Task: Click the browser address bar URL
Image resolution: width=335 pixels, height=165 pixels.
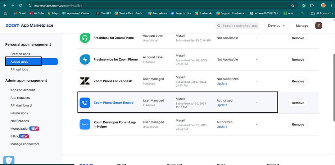Action: tap(58, 6)
